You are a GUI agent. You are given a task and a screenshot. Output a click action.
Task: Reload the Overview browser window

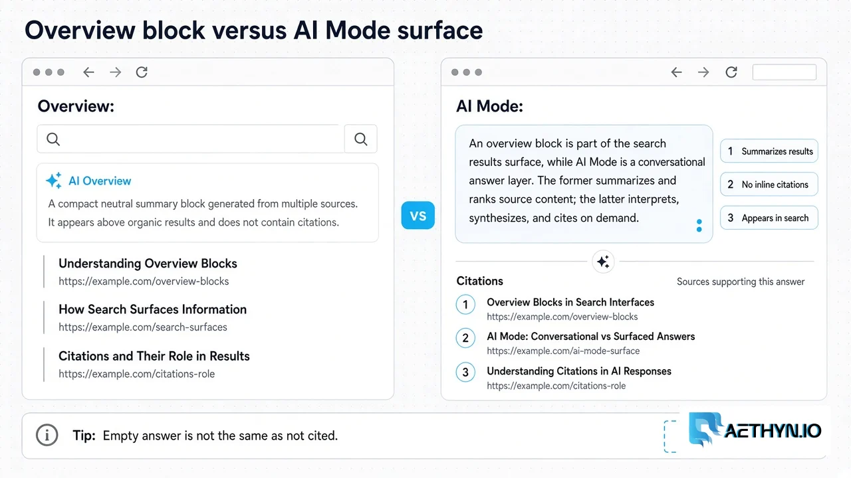(142, 72)
